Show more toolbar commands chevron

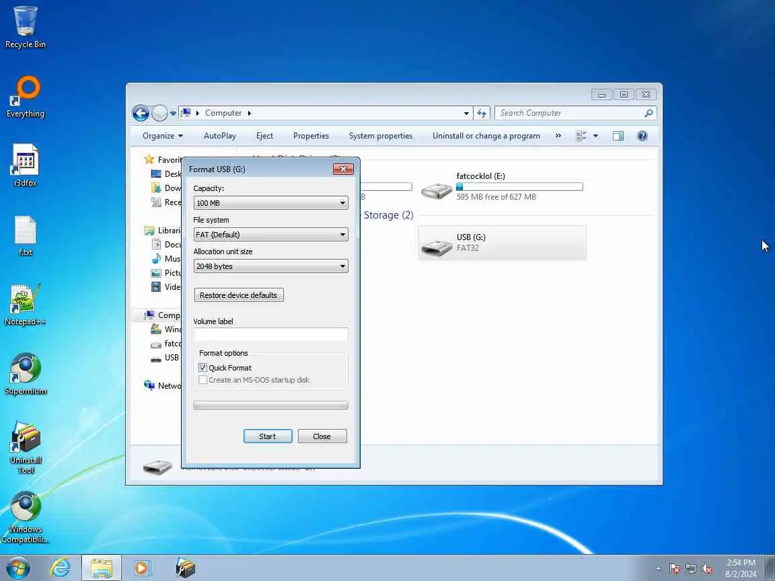click(x=558, y=136)
